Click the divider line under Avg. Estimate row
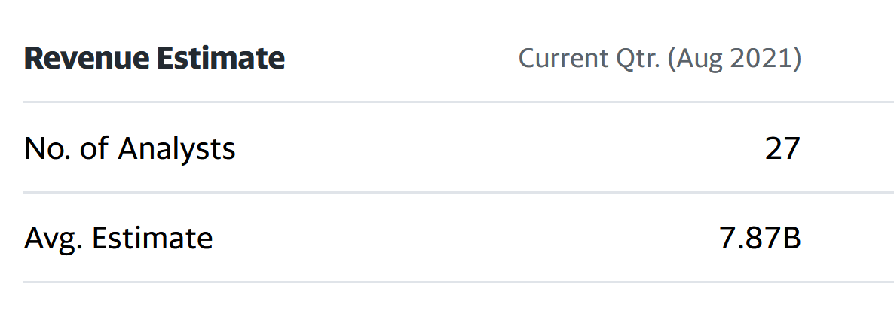The image size is (894, 311). coord(458,282)
